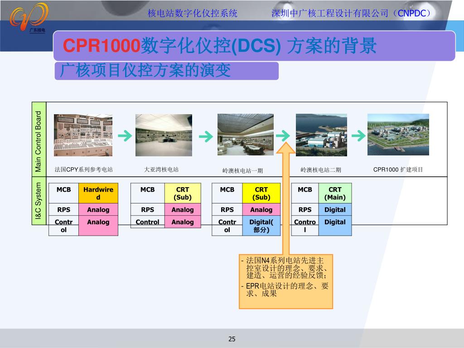Click the caption 大亚湾核电站
The image size is (464, 348).
click(161, 169)
